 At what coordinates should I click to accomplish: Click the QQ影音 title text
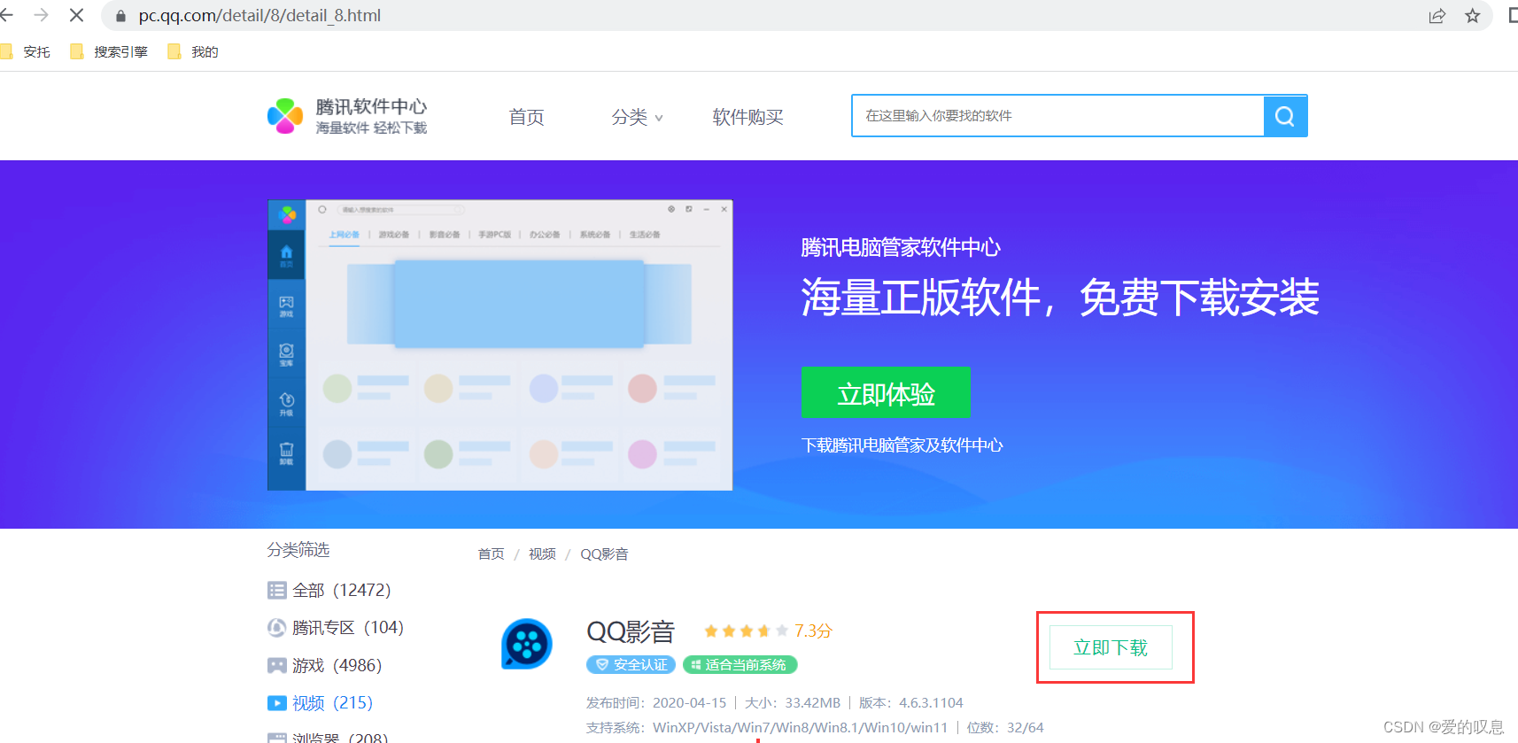pos(631,631)
